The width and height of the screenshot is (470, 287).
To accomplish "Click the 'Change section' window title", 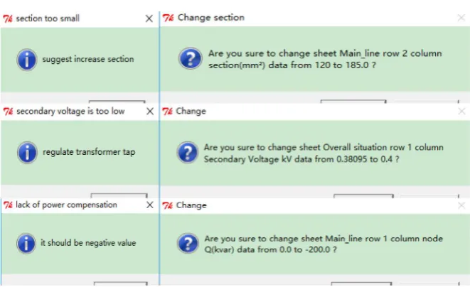I will point(211,18).
